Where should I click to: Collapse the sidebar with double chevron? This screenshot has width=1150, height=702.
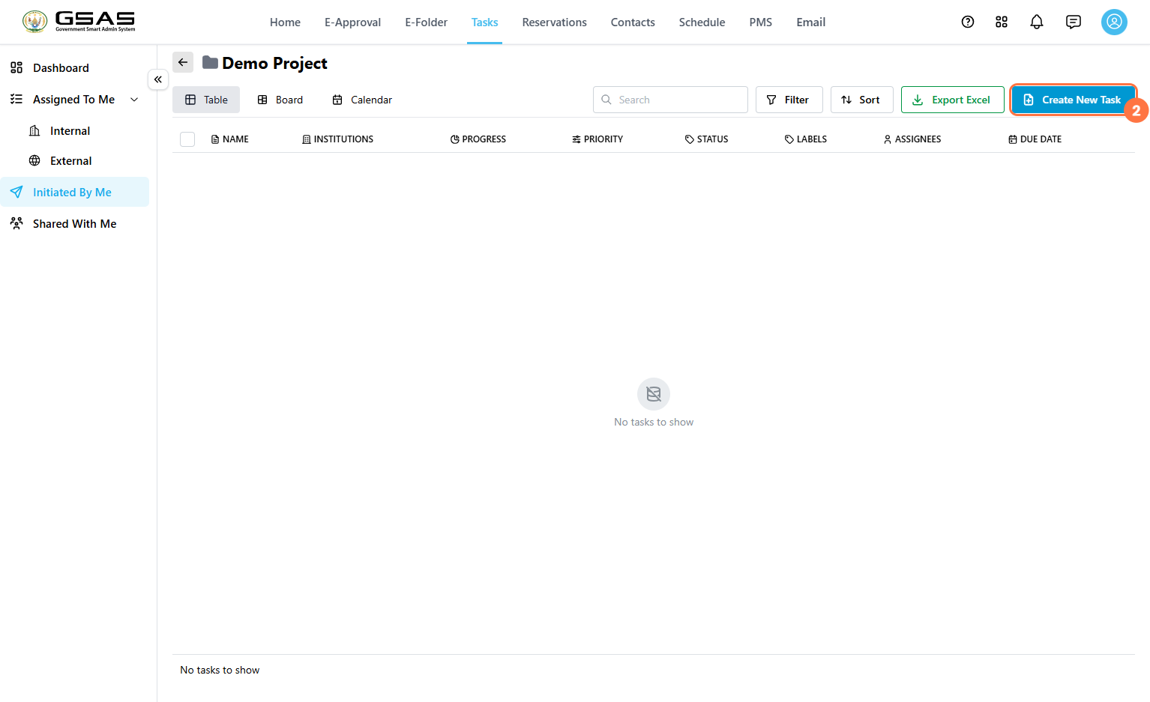(157, 79)
